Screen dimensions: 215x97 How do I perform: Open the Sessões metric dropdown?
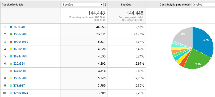pos(83,5)
